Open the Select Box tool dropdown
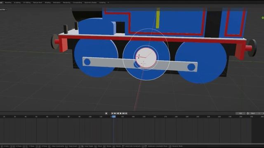264x148 pixels. [x=3, y=9]
